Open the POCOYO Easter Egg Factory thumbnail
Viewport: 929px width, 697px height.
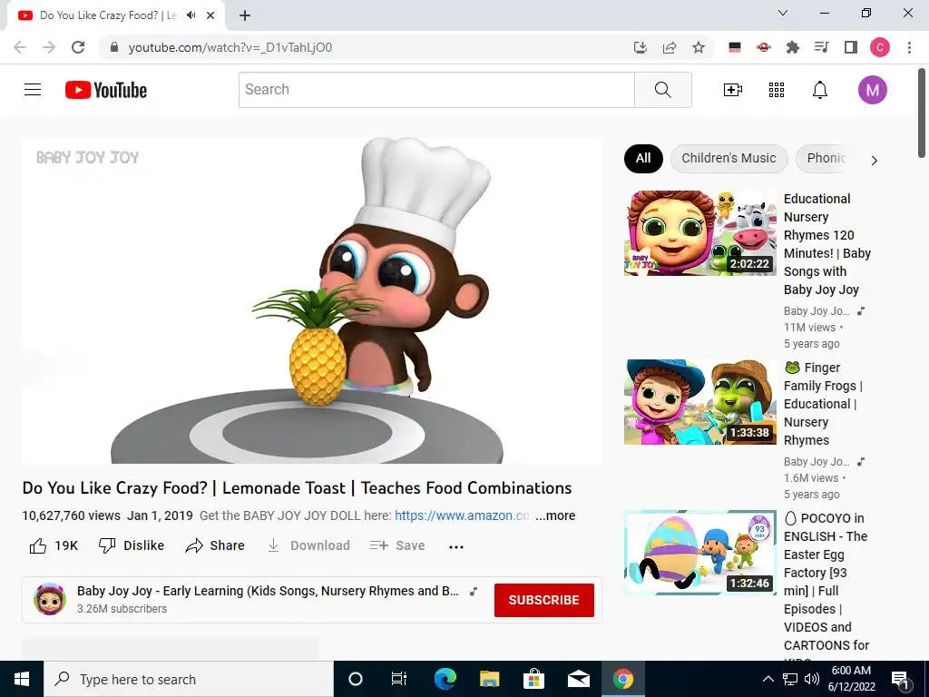coord(699,553)
